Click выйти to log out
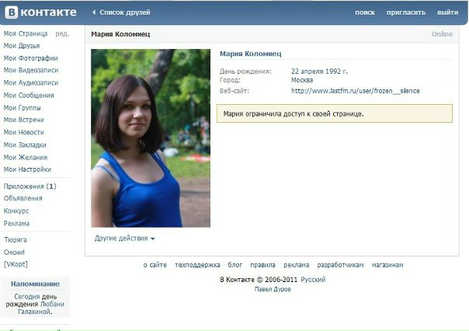 447,12
